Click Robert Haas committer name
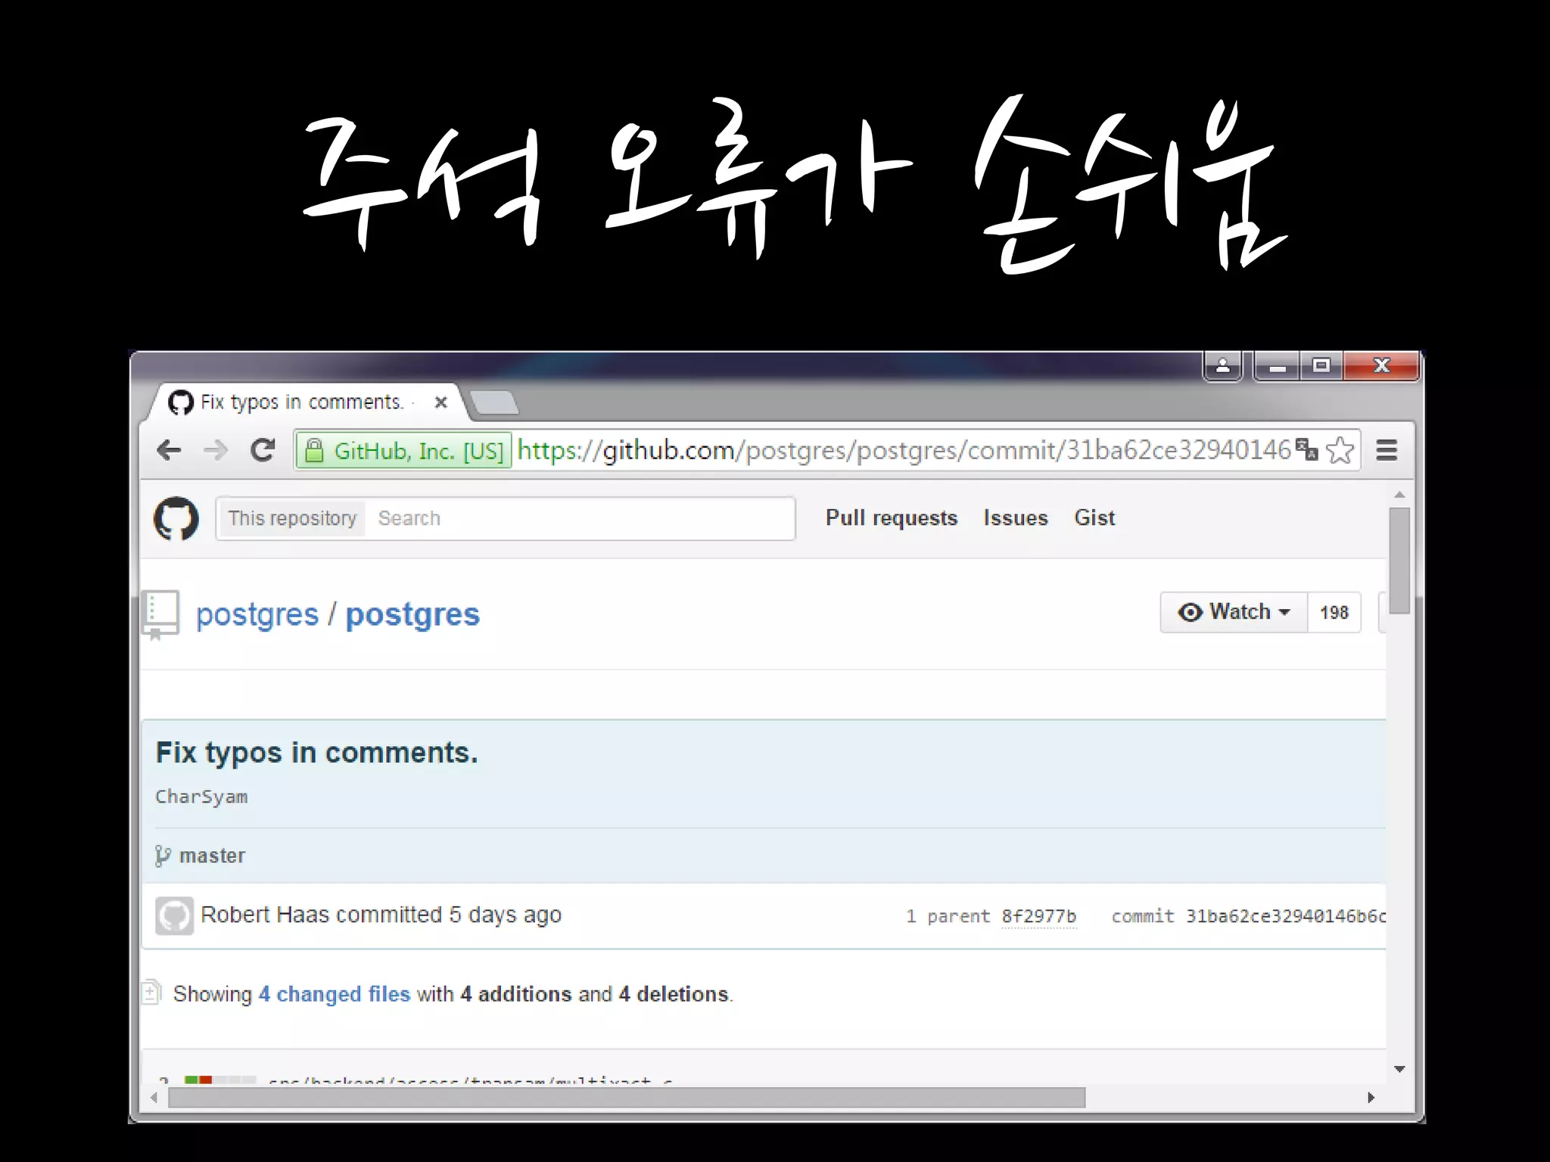1550x1162 pixels. (265, 915)
